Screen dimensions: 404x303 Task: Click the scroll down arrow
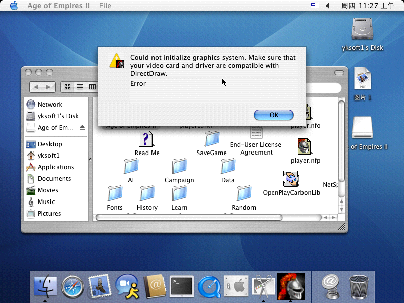(x=341, y=210)
